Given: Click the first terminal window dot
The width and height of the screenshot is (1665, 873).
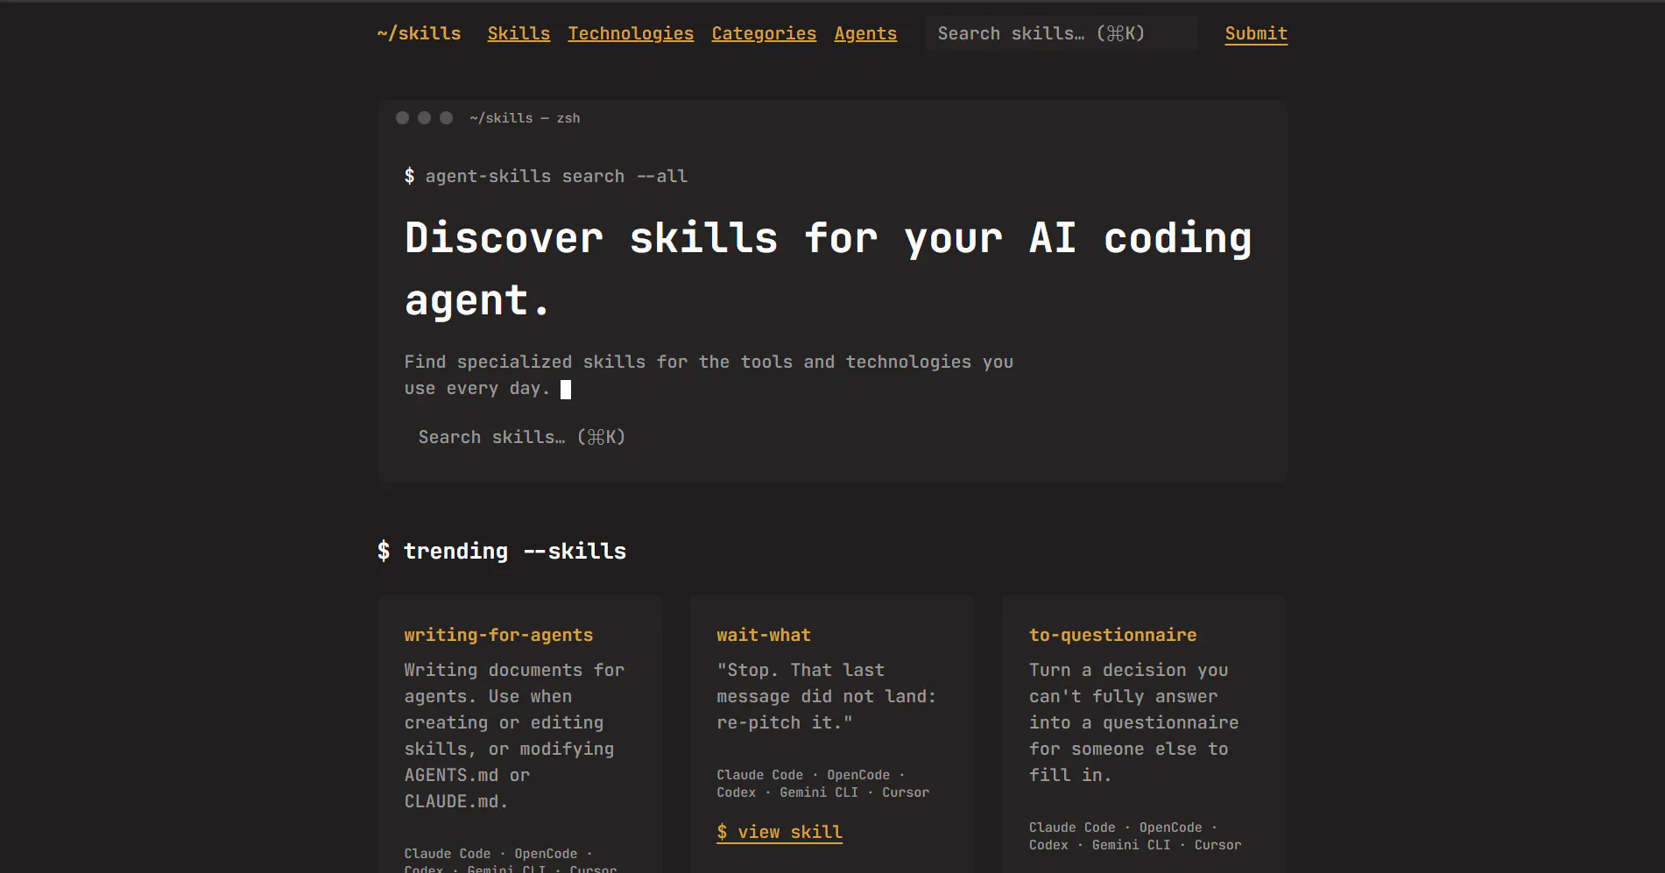Looking at the screenshot, I should tap(402, 117).
